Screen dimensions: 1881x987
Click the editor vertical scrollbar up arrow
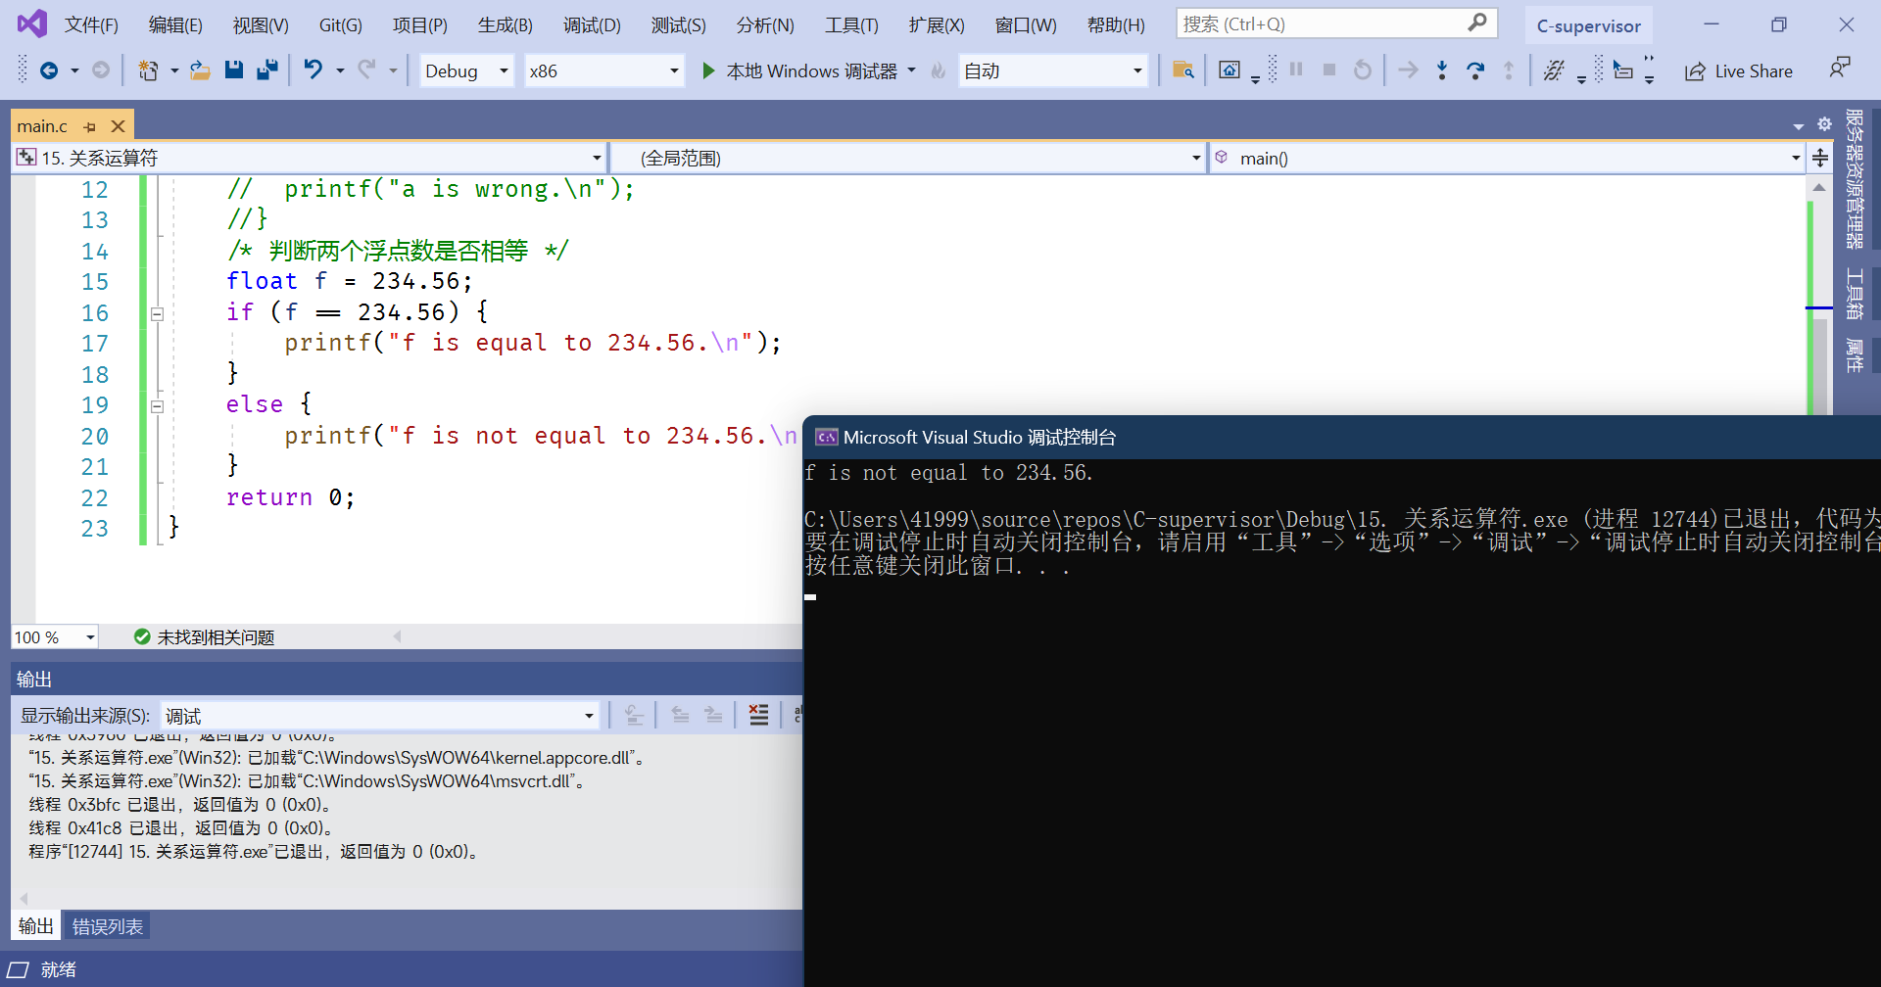point(1819,187)
